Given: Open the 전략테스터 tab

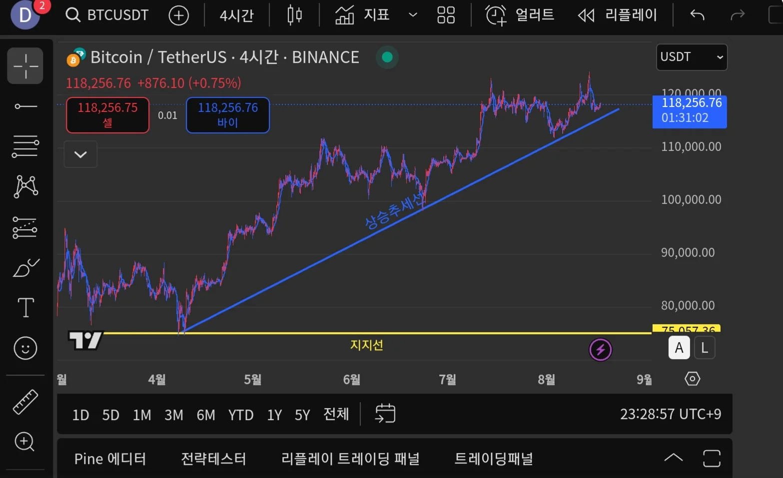Looking at the screenshot, I should (x=213, y=459).
